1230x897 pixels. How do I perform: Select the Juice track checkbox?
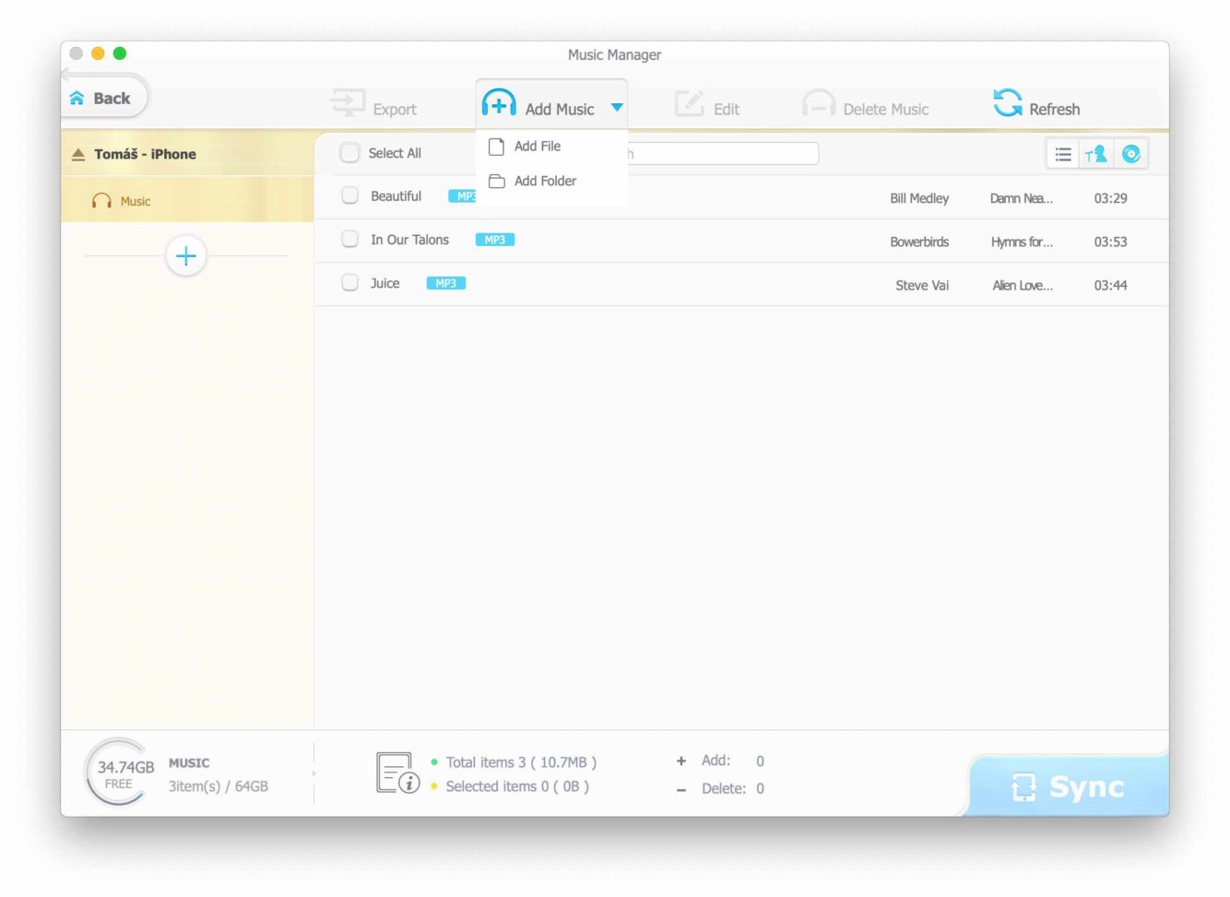349,283
